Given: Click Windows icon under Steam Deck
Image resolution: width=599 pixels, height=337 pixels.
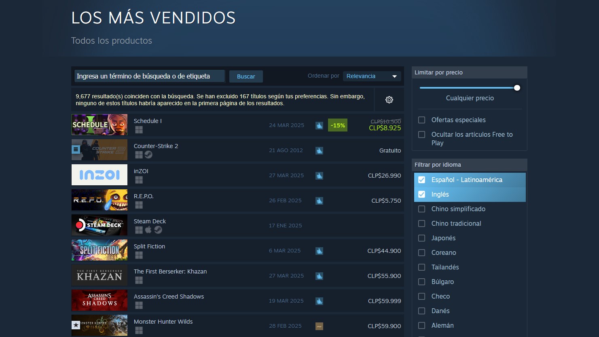Looking at the screenshot, I should click(x=139, y=230).
